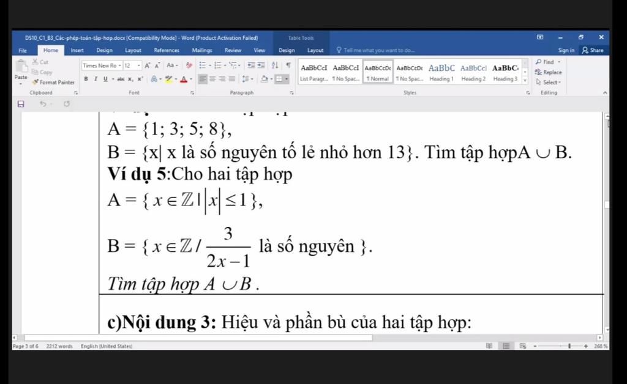The width and height of the screenshot is (627, 384).
Task: Toggle Italic formatting
Action: coord(96,79)
